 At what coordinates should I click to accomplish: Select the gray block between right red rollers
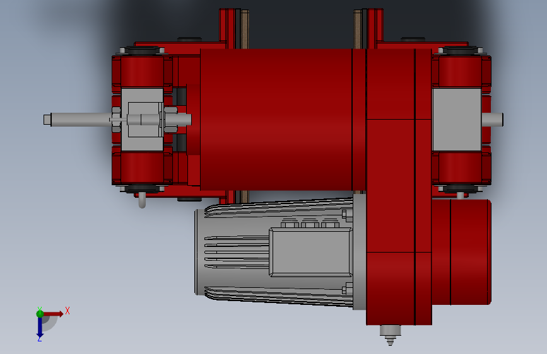(457, 120)
